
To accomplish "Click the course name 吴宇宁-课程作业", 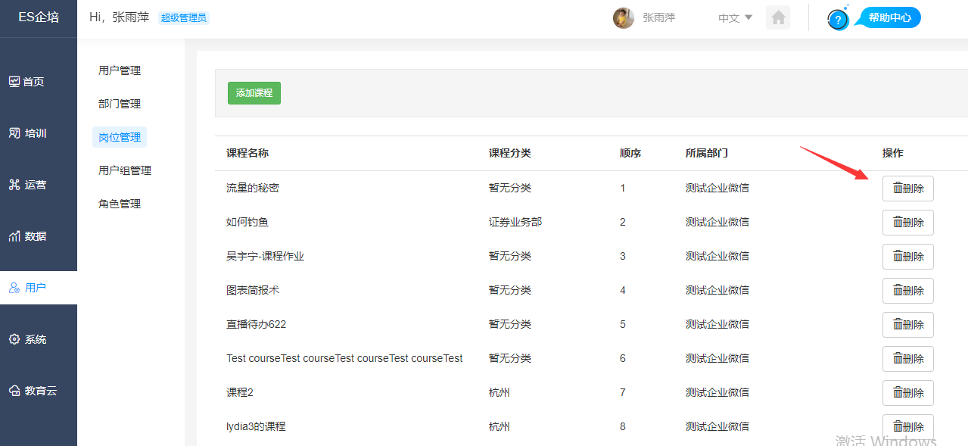I will [265, 256].
